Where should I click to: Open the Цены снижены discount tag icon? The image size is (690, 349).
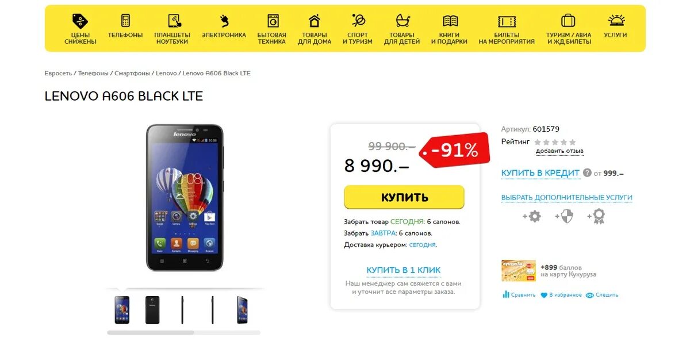point(80,21)
